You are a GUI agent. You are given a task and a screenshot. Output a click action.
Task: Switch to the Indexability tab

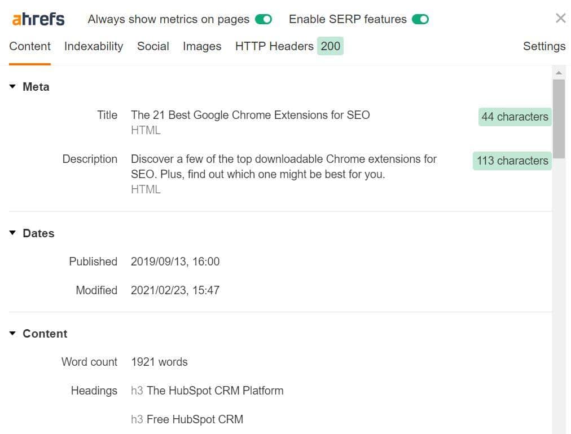pos(94,46)
